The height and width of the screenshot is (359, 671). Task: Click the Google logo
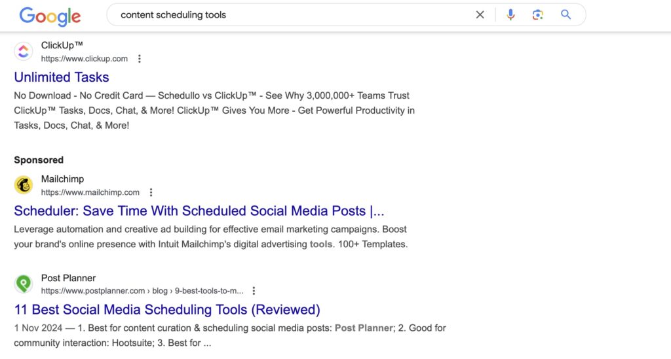(50, 16)
